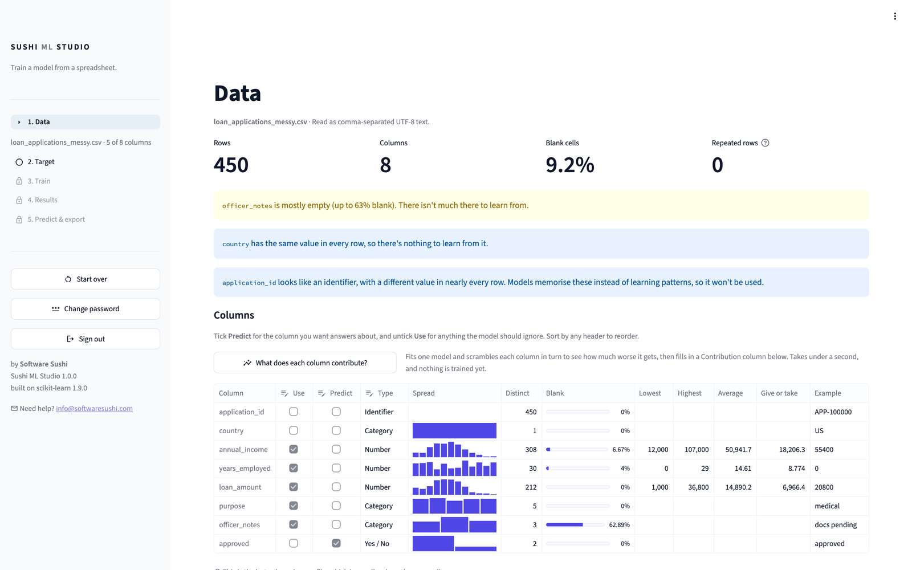
Task: Open the three-dot menu in top right
Action: click(x=895, y=17)
